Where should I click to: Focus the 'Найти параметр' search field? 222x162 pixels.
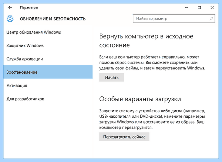(x=174, y=18)
